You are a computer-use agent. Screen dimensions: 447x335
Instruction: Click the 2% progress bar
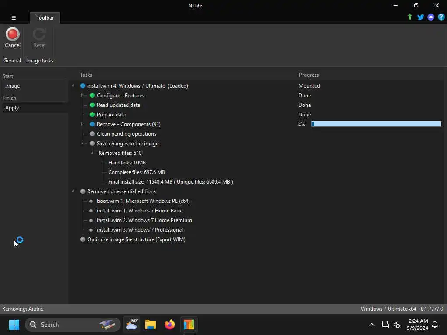coord(376,124)
